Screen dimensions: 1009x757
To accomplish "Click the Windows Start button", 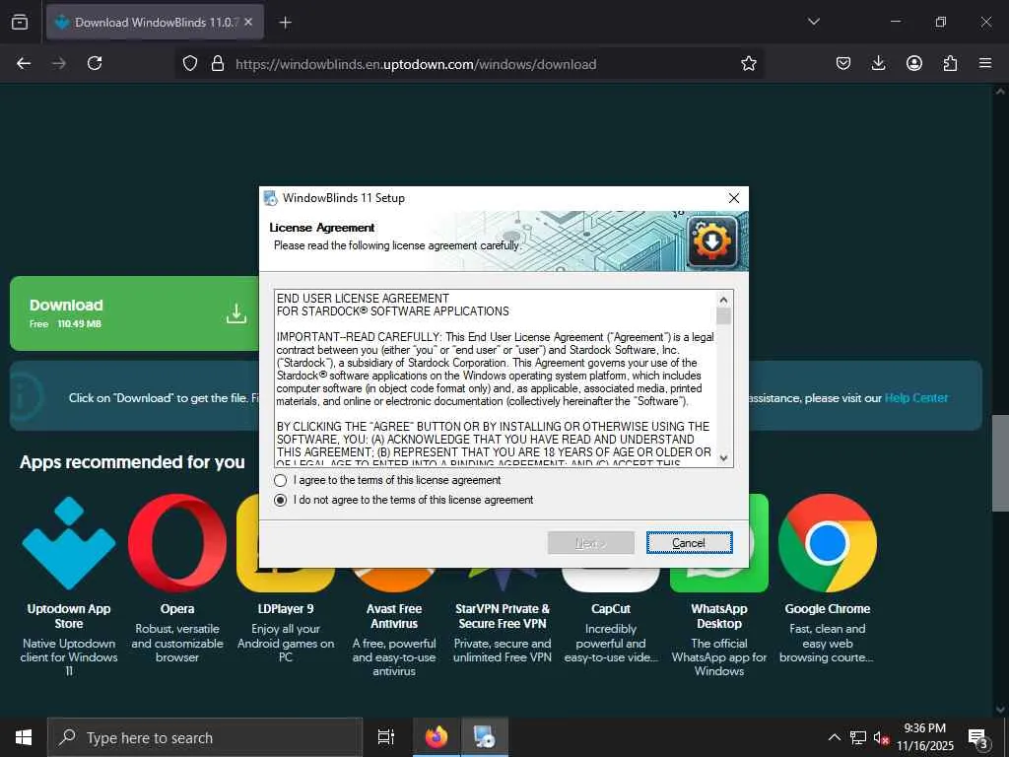I will pyautogui.click(x=24, y=737).
